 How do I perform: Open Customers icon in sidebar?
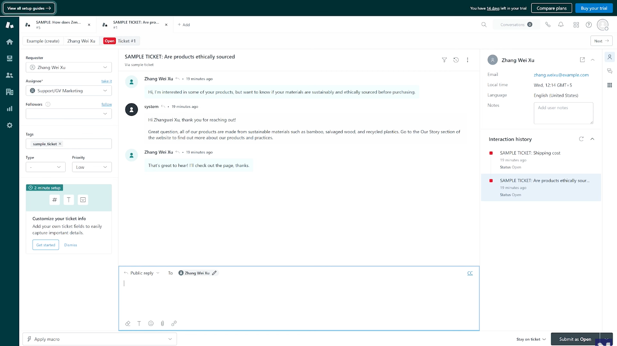tap(9, 75)
